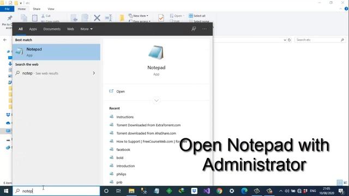
Task: Click the notepad-like icon on the taskbar
Action: point(157,191)
